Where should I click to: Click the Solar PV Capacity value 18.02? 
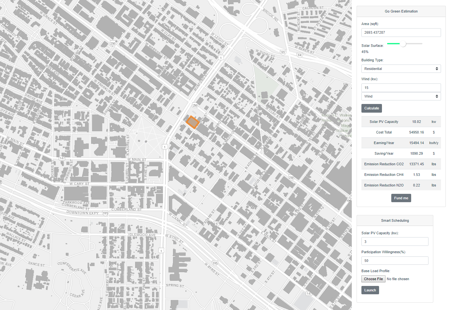click(x=416, y=122)
